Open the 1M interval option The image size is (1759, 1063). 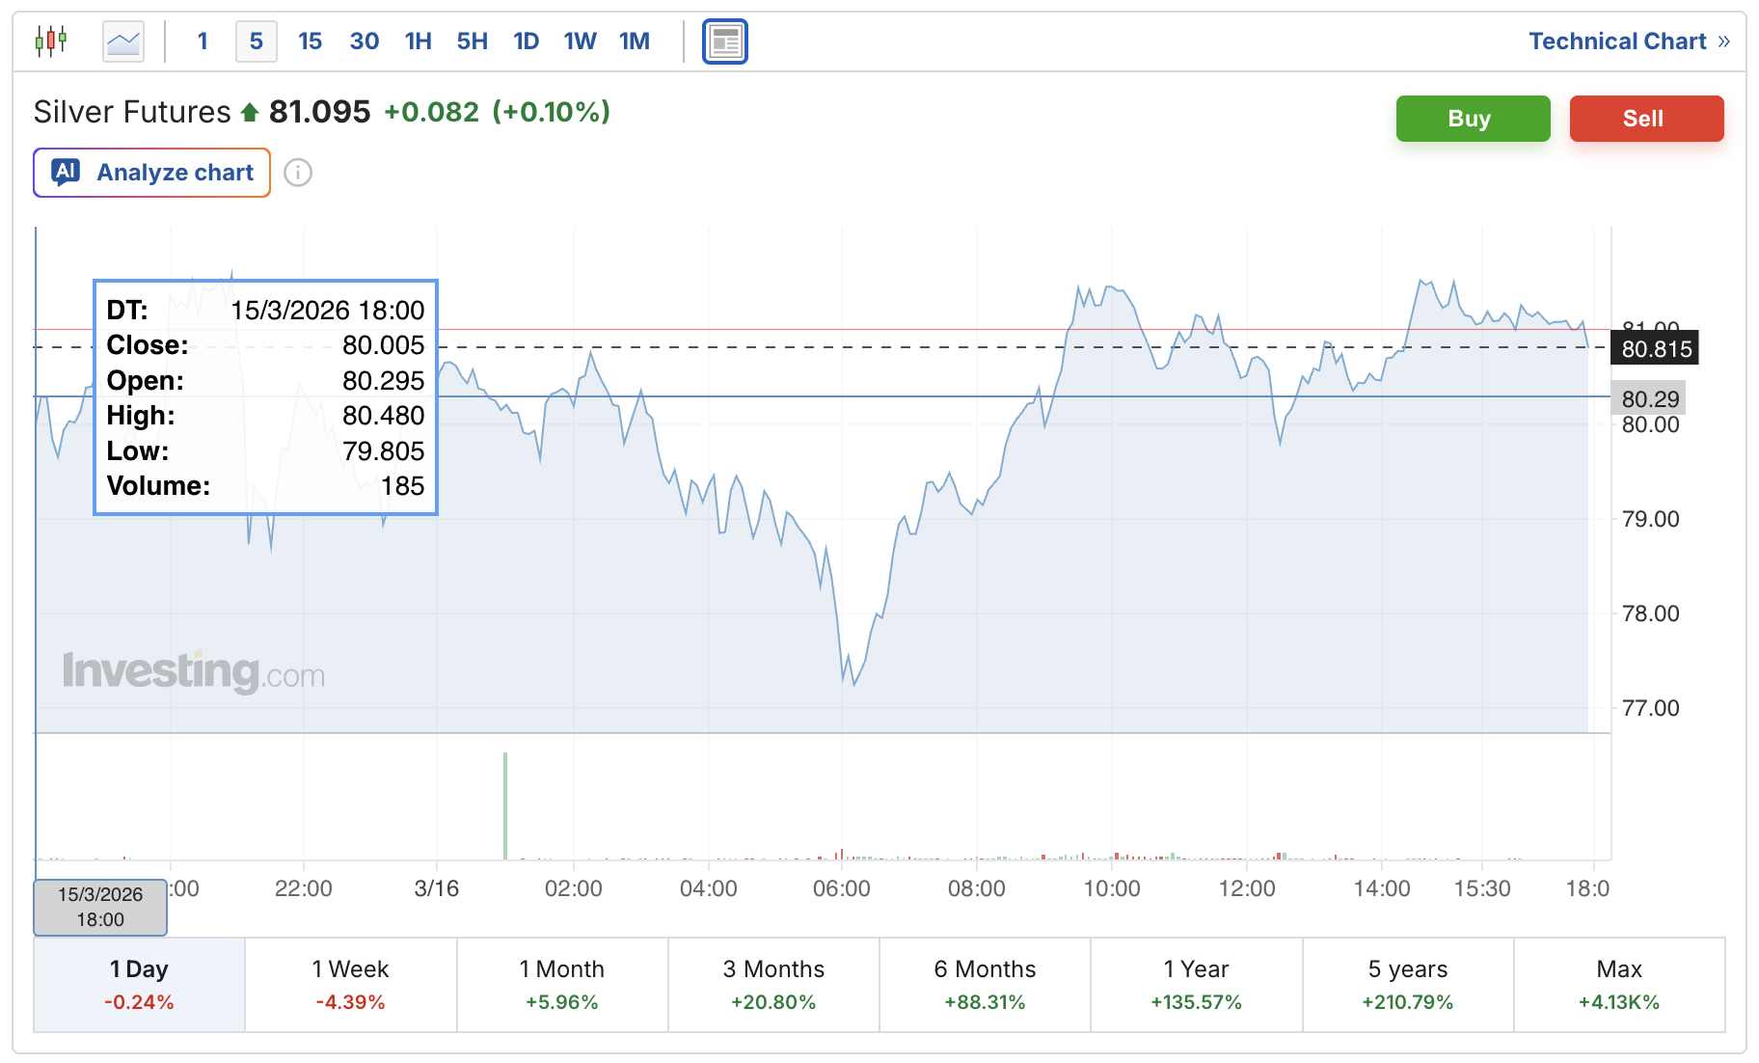pyautogui.click(x=635, y=41)
